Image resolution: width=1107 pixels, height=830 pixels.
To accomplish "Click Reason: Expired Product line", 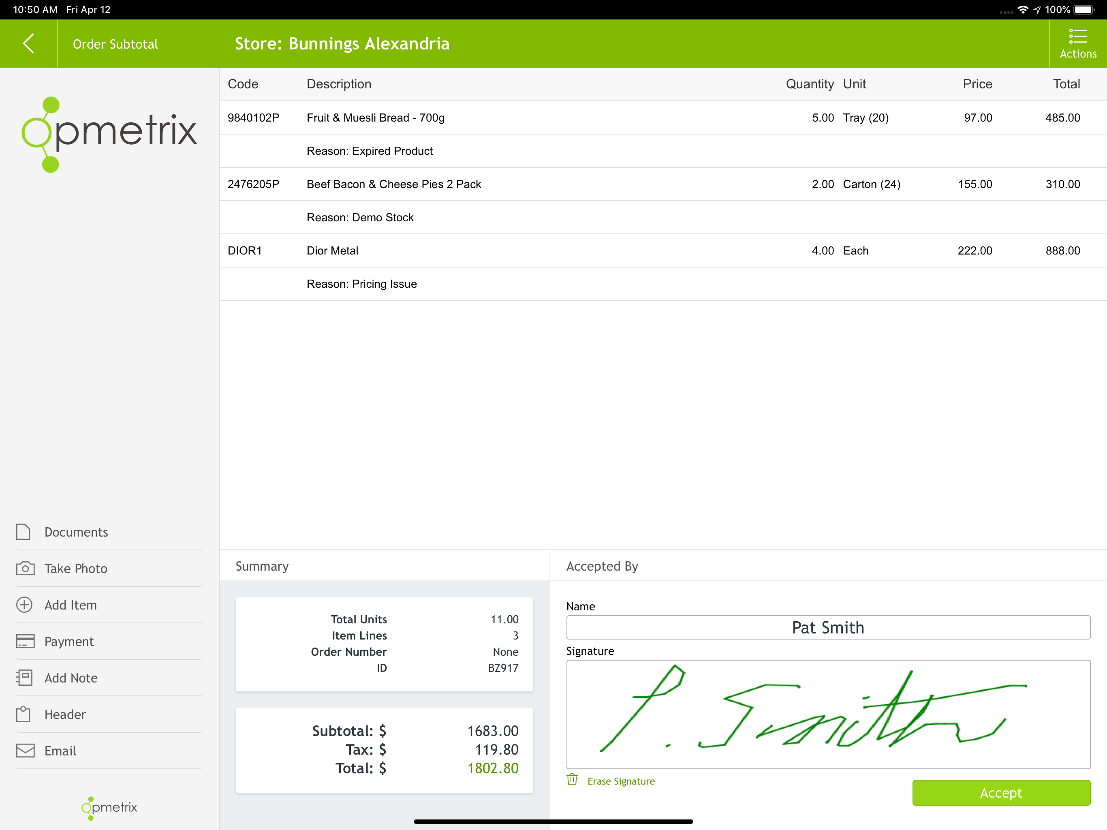I will pos(369,151).
